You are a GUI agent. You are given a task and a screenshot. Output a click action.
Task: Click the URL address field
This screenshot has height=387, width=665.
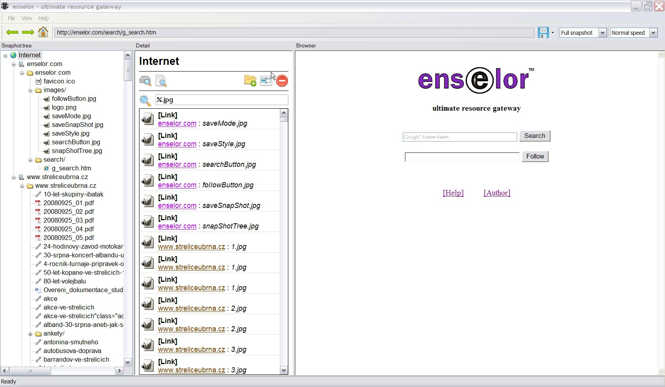[294, 32]
